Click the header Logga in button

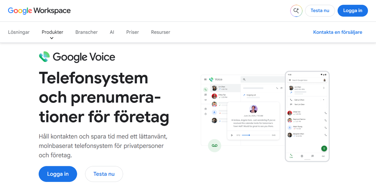pos(352,11)
